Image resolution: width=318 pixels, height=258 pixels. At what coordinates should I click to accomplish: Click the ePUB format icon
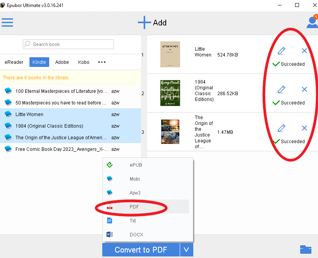(x=110, y=165)
